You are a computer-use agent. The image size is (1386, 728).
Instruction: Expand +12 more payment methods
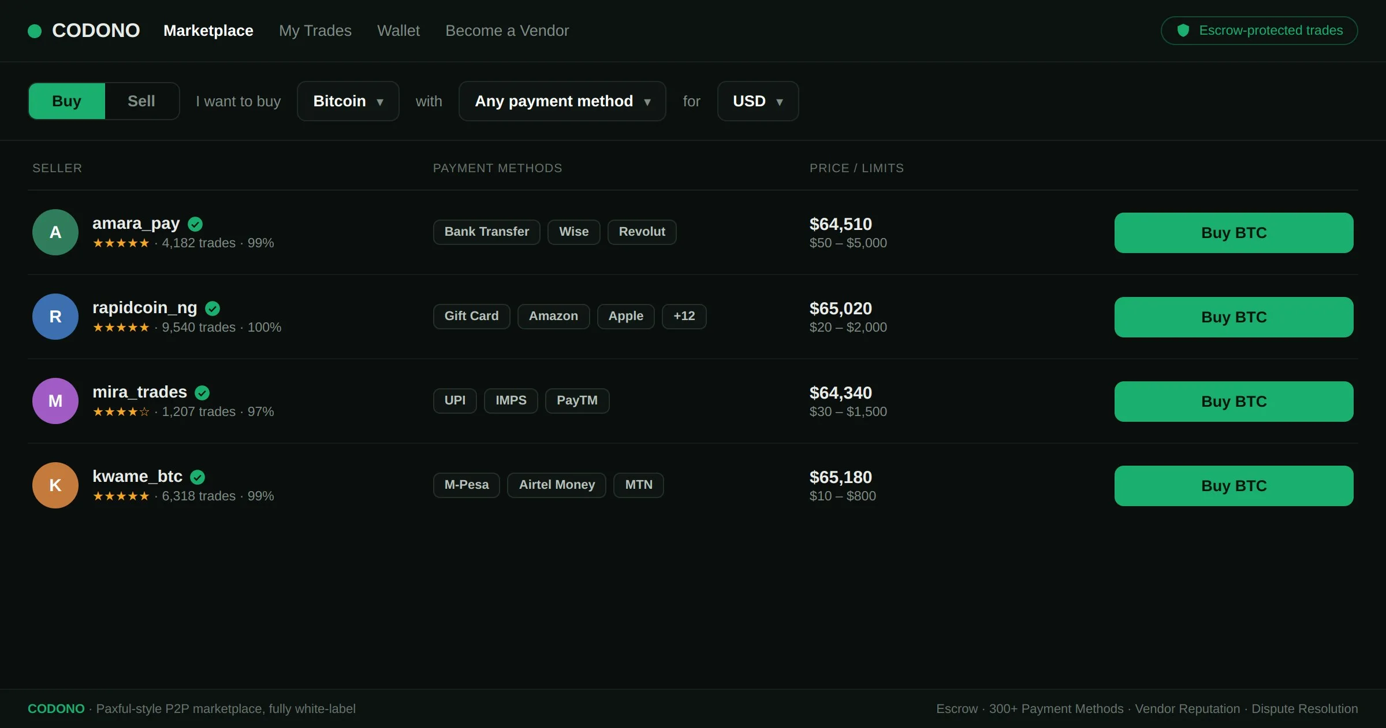pos(684,317)
